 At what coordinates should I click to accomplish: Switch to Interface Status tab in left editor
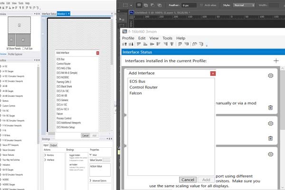coord(49,14)
